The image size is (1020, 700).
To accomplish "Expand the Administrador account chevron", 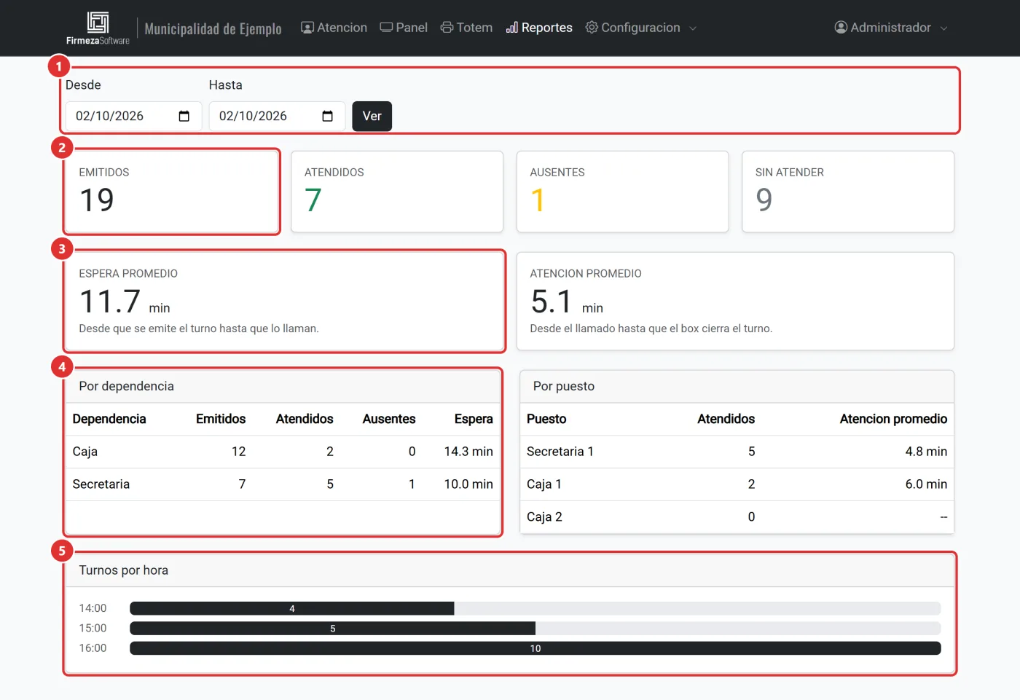I will click(943, 28).
